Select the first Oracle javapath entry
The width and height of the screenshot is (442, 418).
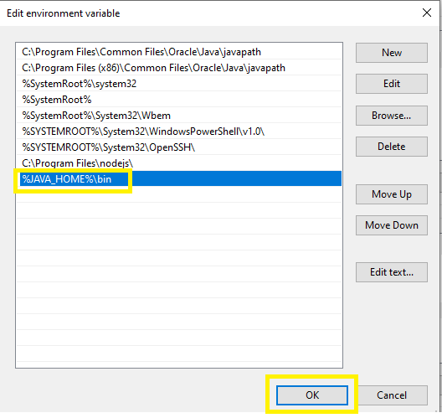coord(179,52)
